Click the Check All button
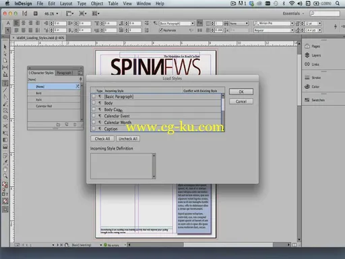Image resolution: width=345 pixels, height=259 pixels. click(102, 139)
